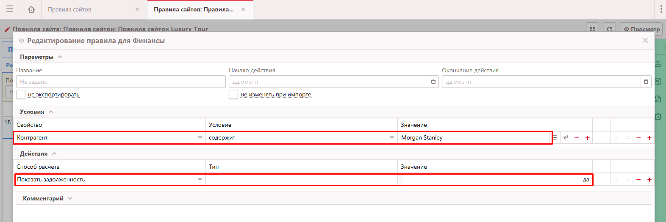Screen dimensions: 666x222
Task: Open the list icon next to Morgan Stanley
Action: point(555,138)
